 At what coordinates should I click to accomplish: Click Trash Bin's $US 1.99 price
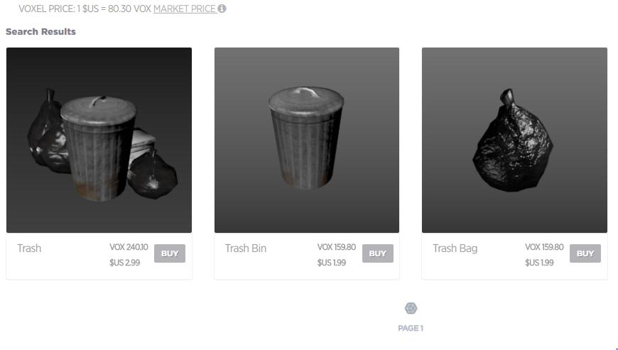coord(332,263)
